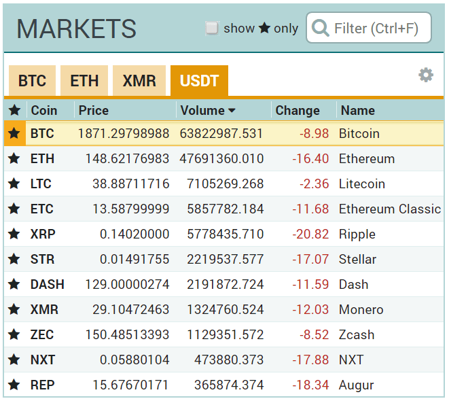
Task: Select the LTC coin symbol
Action: tap(41, 184)
